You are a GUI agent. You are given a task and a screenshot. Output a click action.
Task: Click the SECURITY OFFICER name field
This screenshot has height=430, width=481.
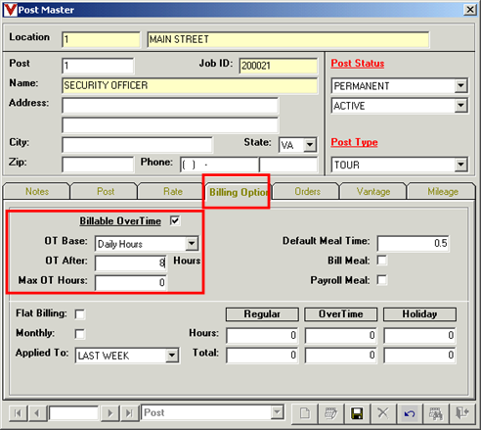coord(190,85)
